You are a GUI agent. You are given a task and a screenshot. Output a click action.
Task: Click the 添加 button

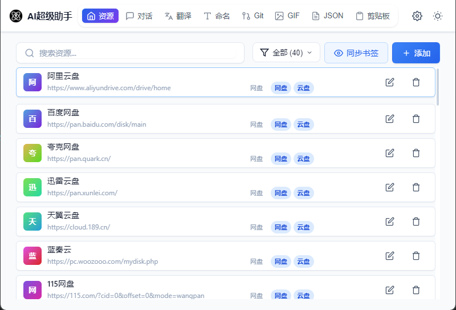[x=416, y=53]
